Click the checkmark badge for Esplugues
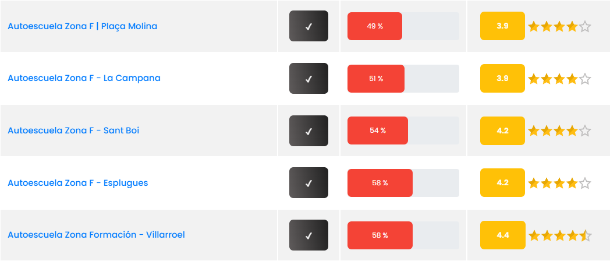 point(308,183)
